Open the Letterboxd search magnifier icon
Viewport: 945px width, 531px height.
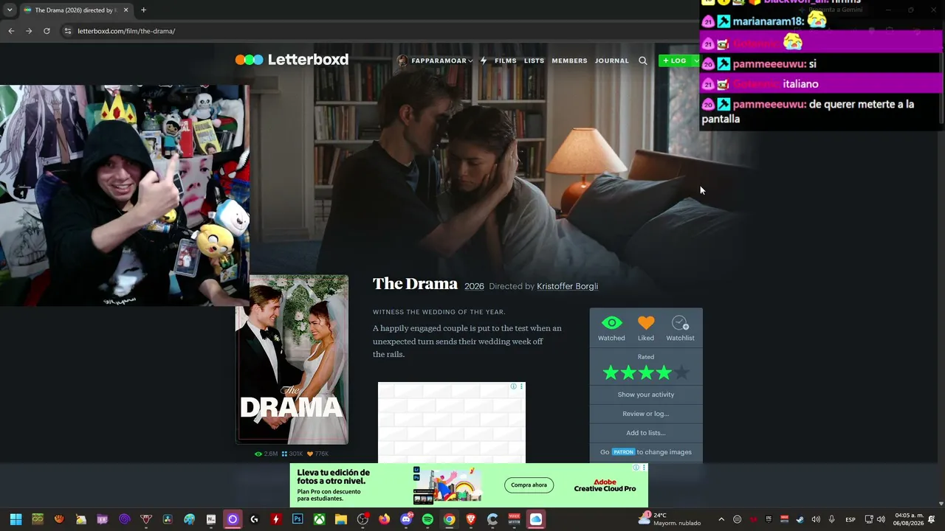[x=643, y=60]
